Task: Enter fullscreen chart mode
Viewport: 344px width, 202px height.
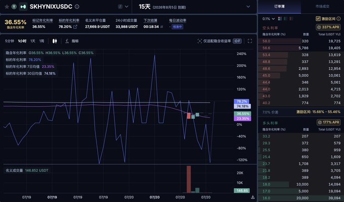Action: pyautogui.click(x=250, y=41)
